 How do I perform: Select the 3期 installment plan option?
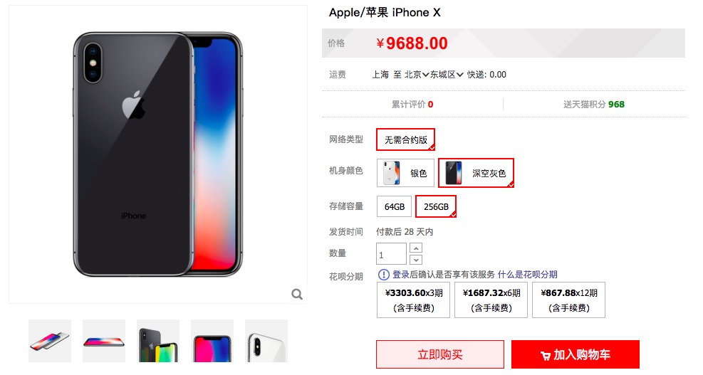click(x=413, y=300)
